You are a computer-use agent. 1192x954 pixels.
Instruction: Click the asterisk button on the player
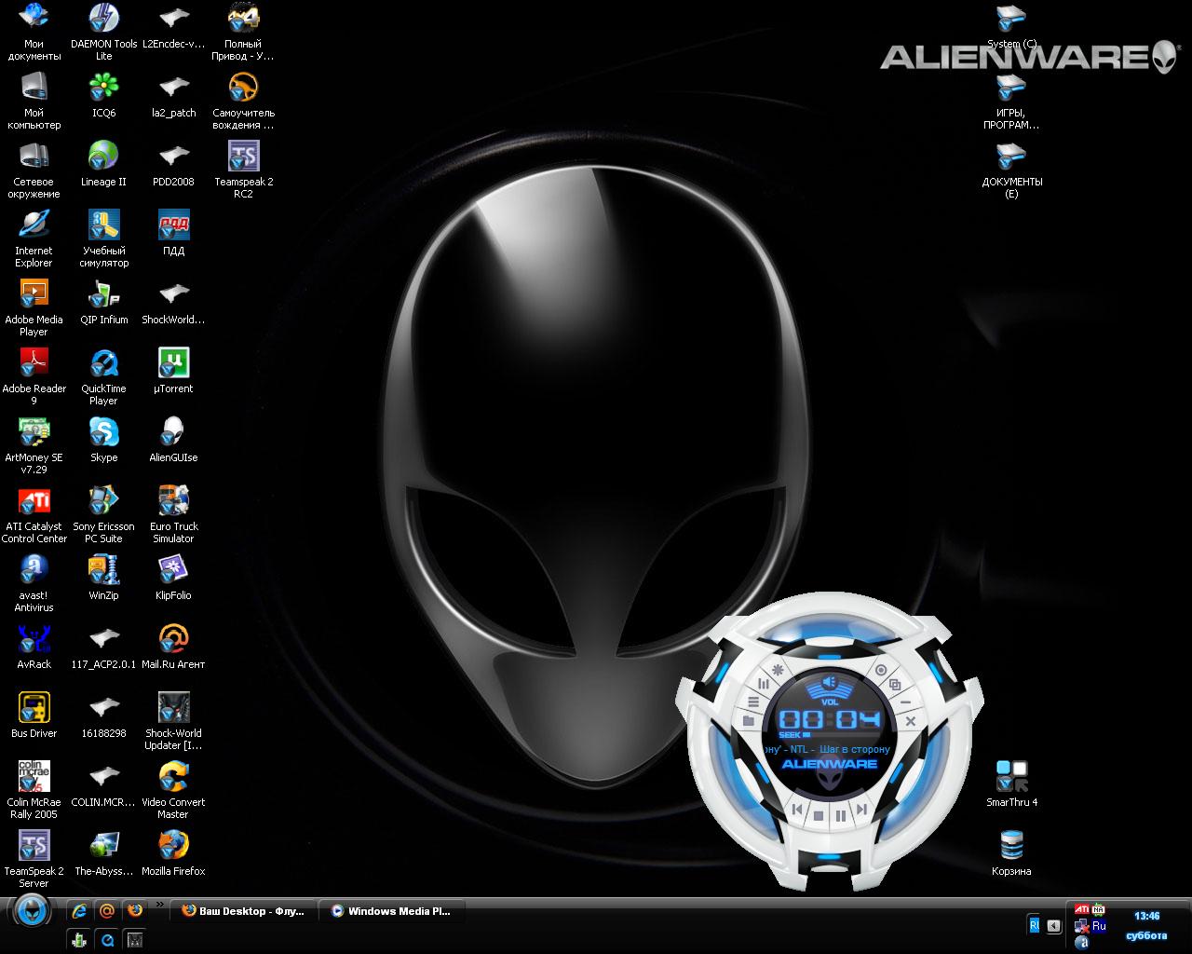coord(779,670)
